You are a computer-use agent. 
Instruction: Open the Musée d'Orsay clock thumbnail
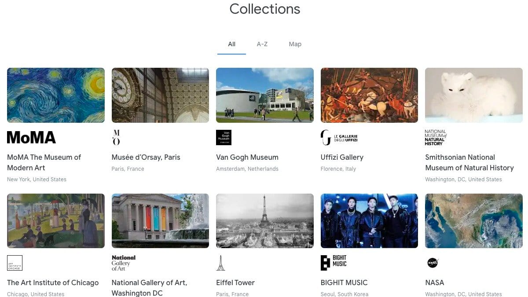160,95
